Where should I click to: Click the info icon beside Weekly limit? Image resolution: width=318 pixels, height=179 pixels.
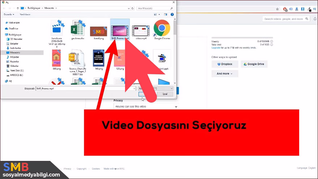pyautogui.click(x=271, y=42)
